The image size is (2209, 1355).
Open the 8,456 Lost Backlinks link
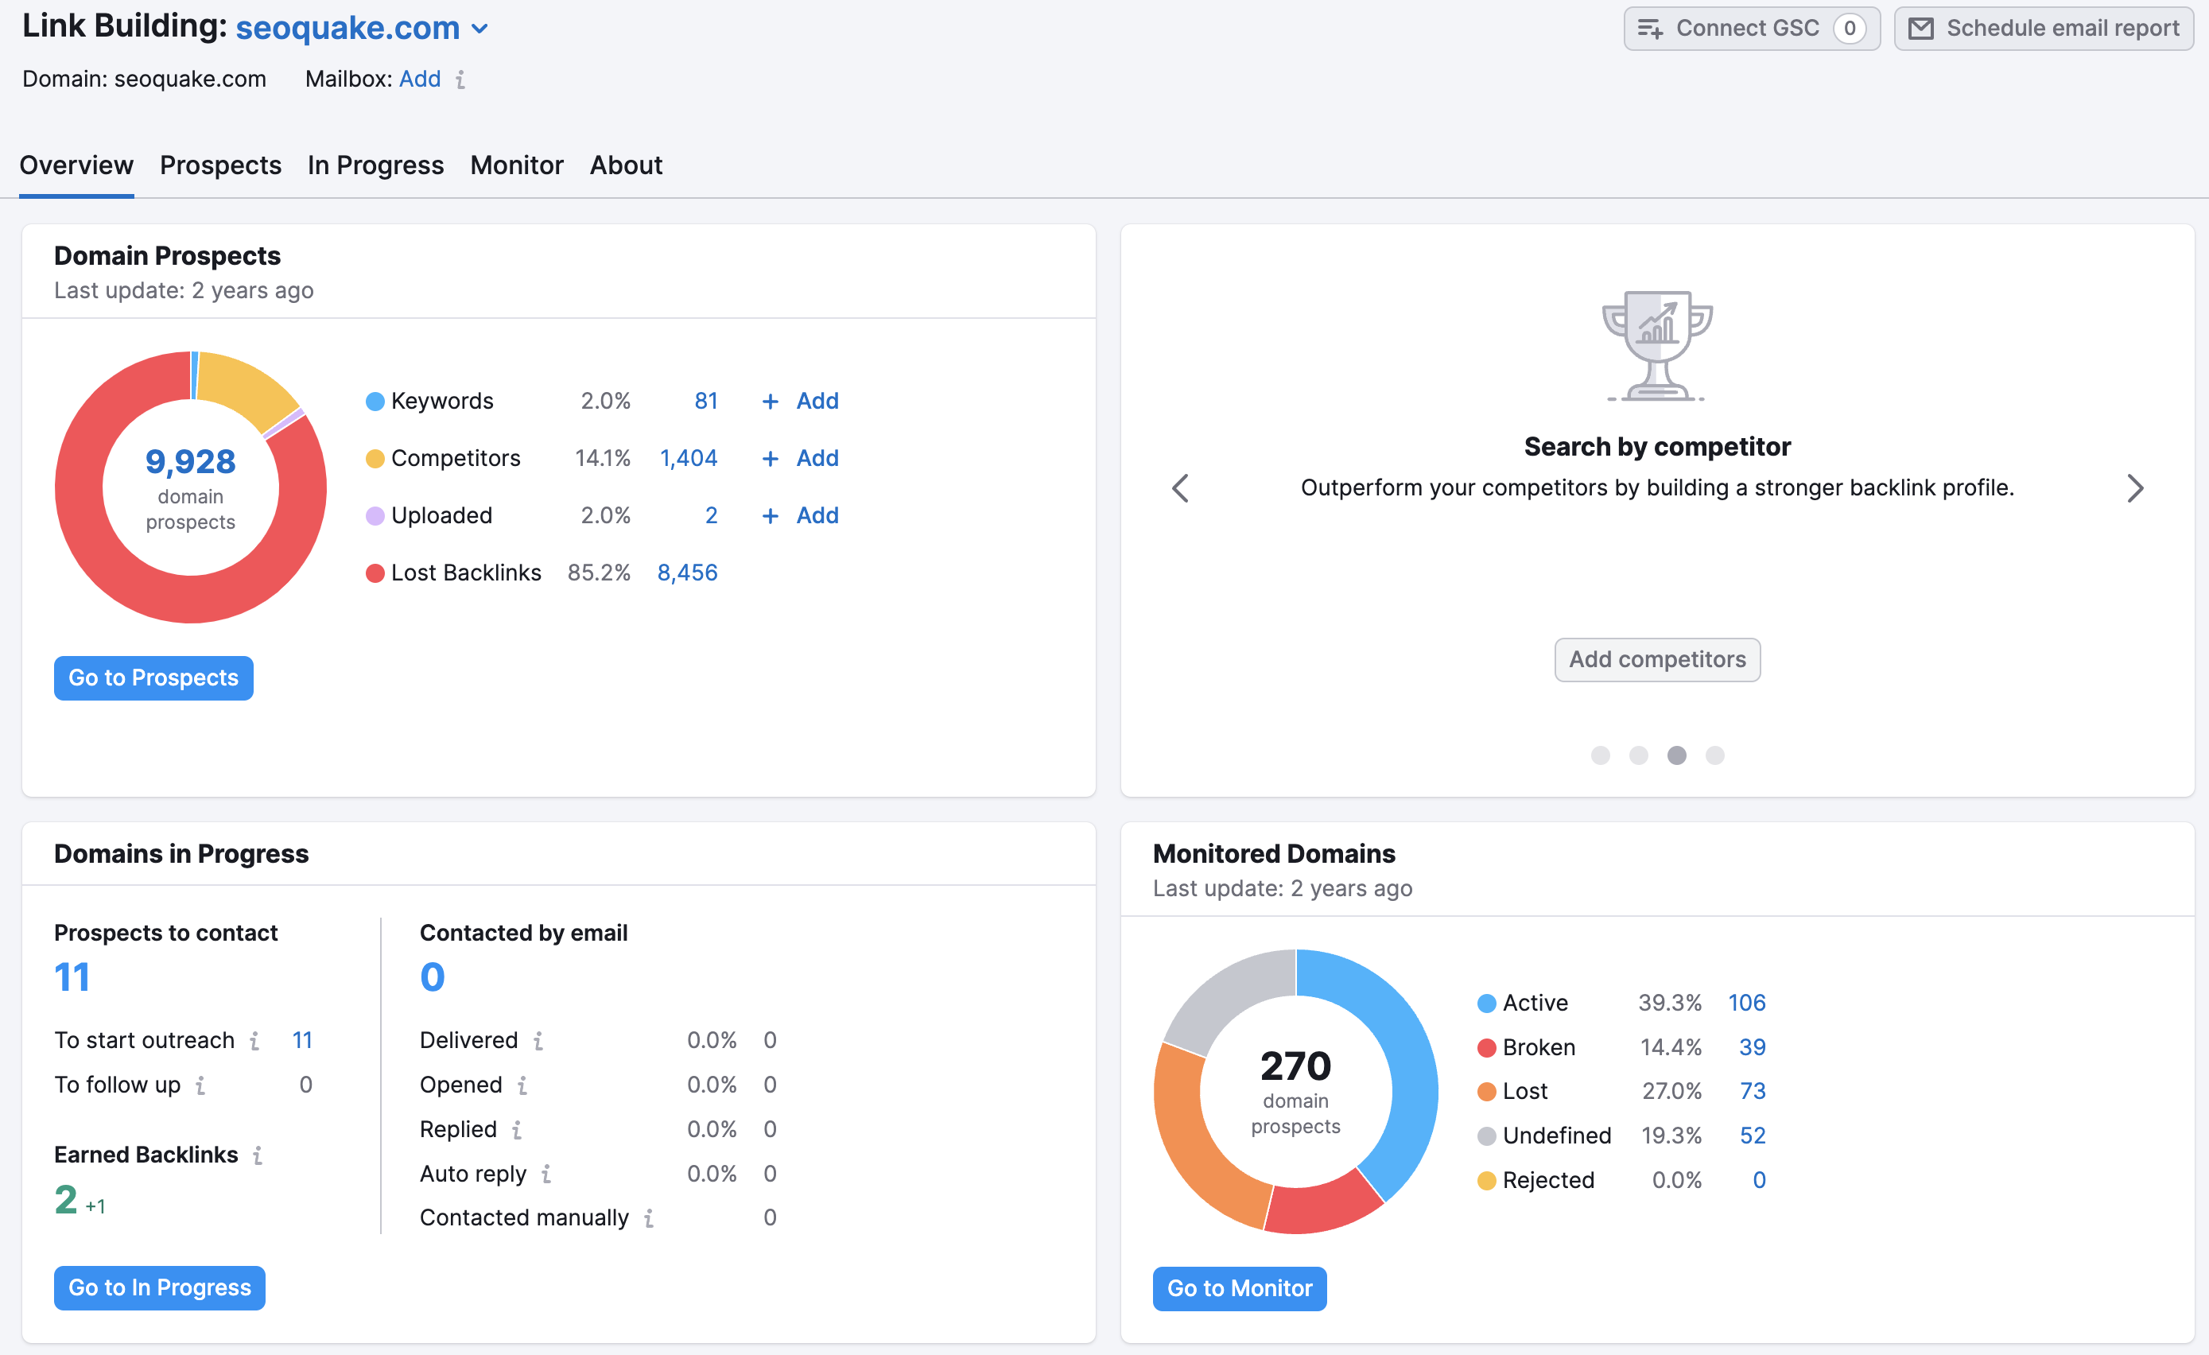pos(688,572)
